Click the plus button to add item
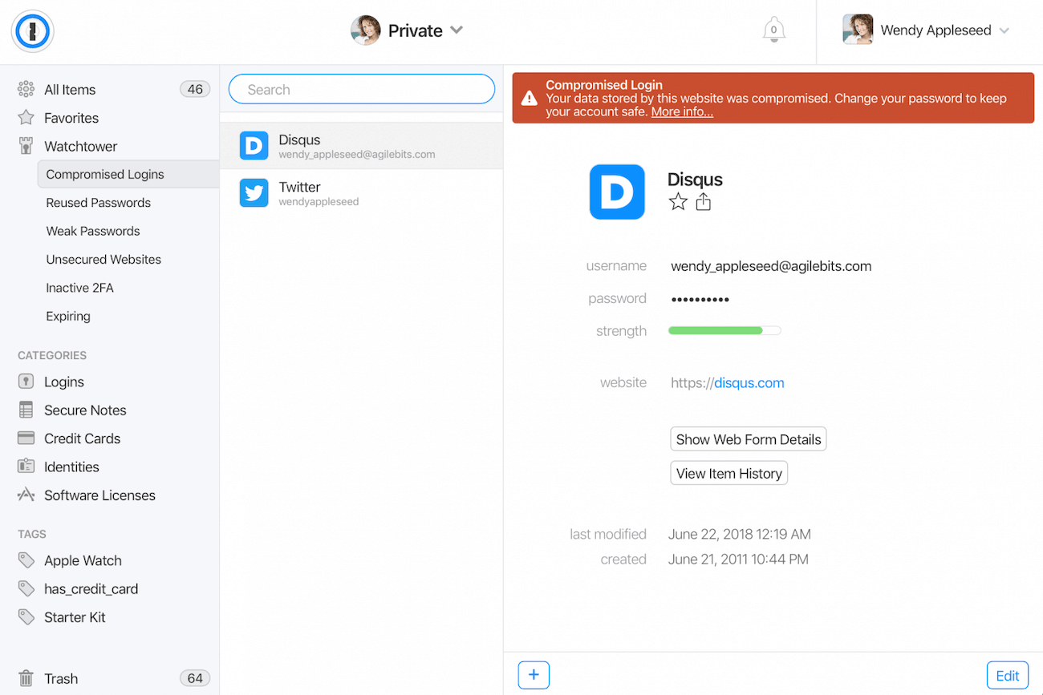The height and width of the screenshot is (695, 1043). [x=534, y=675]
